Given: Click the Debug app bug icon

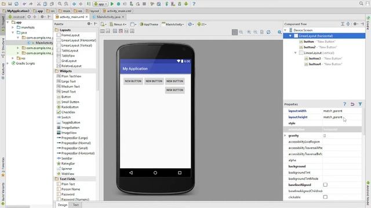Looking at the screenshot, I should 118,4.
